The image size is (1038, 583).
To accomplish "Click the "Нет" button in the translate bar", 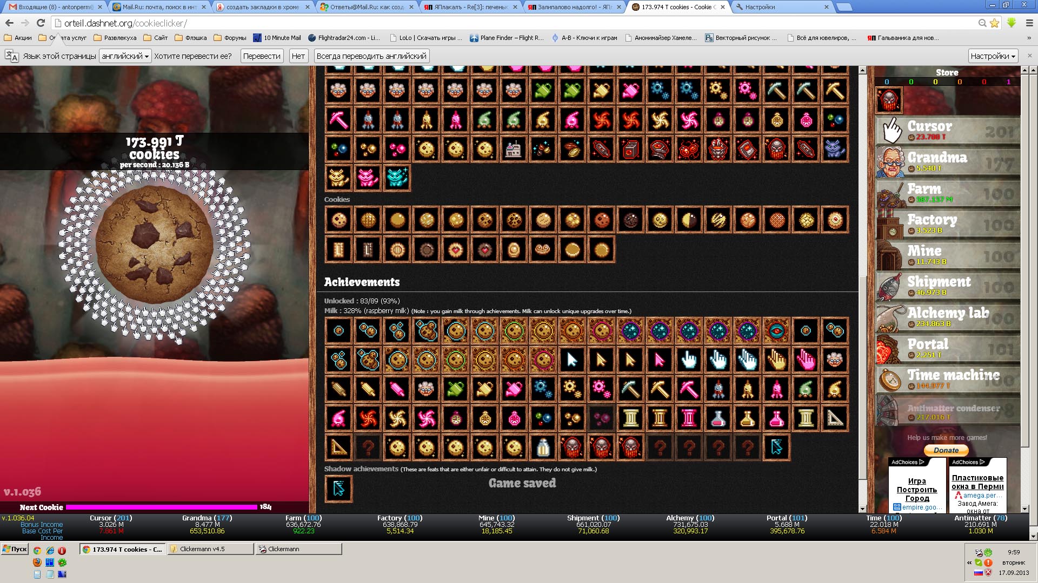I will point(298,56).
